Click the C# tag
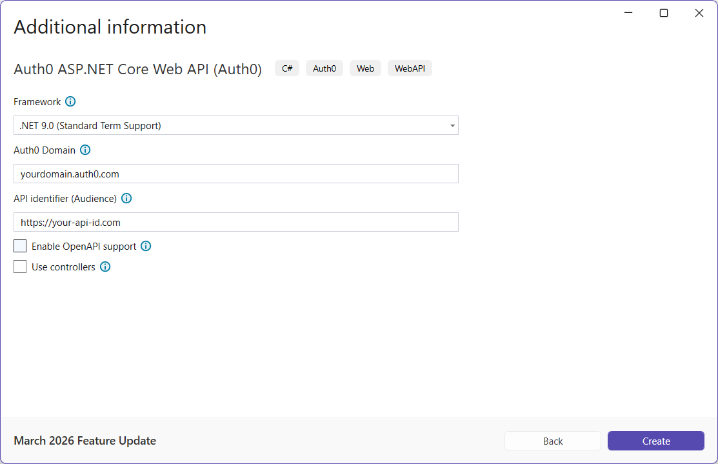Screen dimensions: 718x464 click(287, 68)
